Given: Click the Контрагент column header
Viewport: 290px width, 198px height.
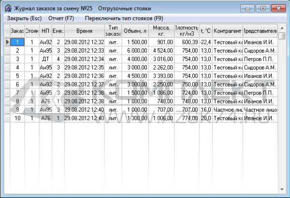Looking at the screenshot, I should [227, 30].
